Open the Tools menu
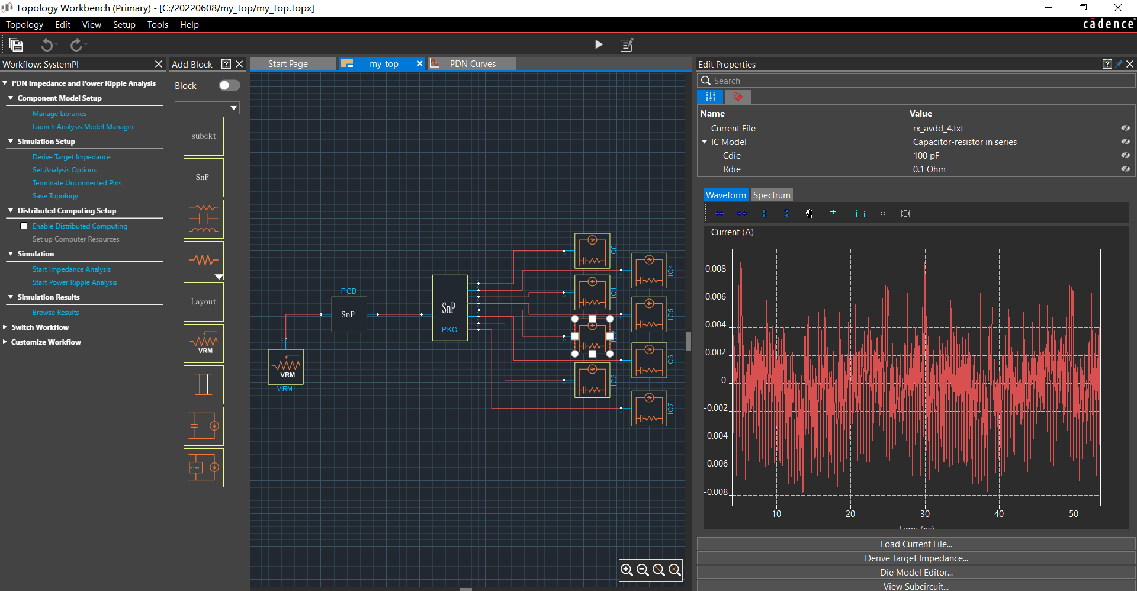The height and width of the screenshot is (591, 1137). pyautogui.click(x=158, y=25)
